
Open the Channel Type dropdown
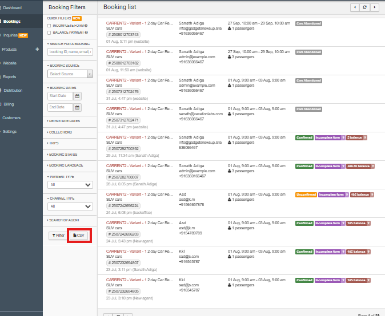(70, 206)
